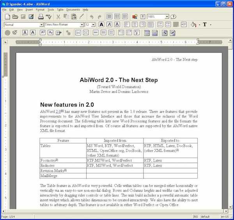Follow the 2.0 hyperlink in the paragraph
The image size is (234, 220).
(58, 112)
